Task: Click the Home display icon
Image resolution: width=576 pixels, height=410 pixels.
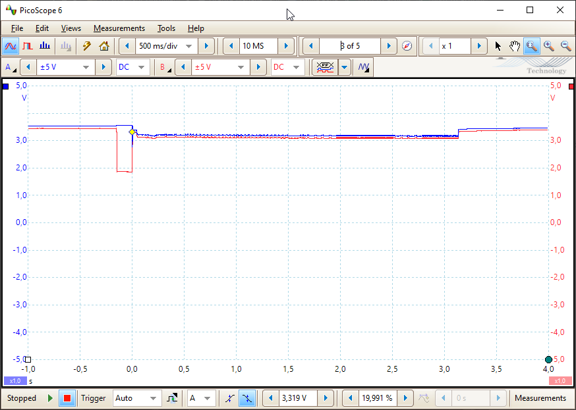Action: 104,46
